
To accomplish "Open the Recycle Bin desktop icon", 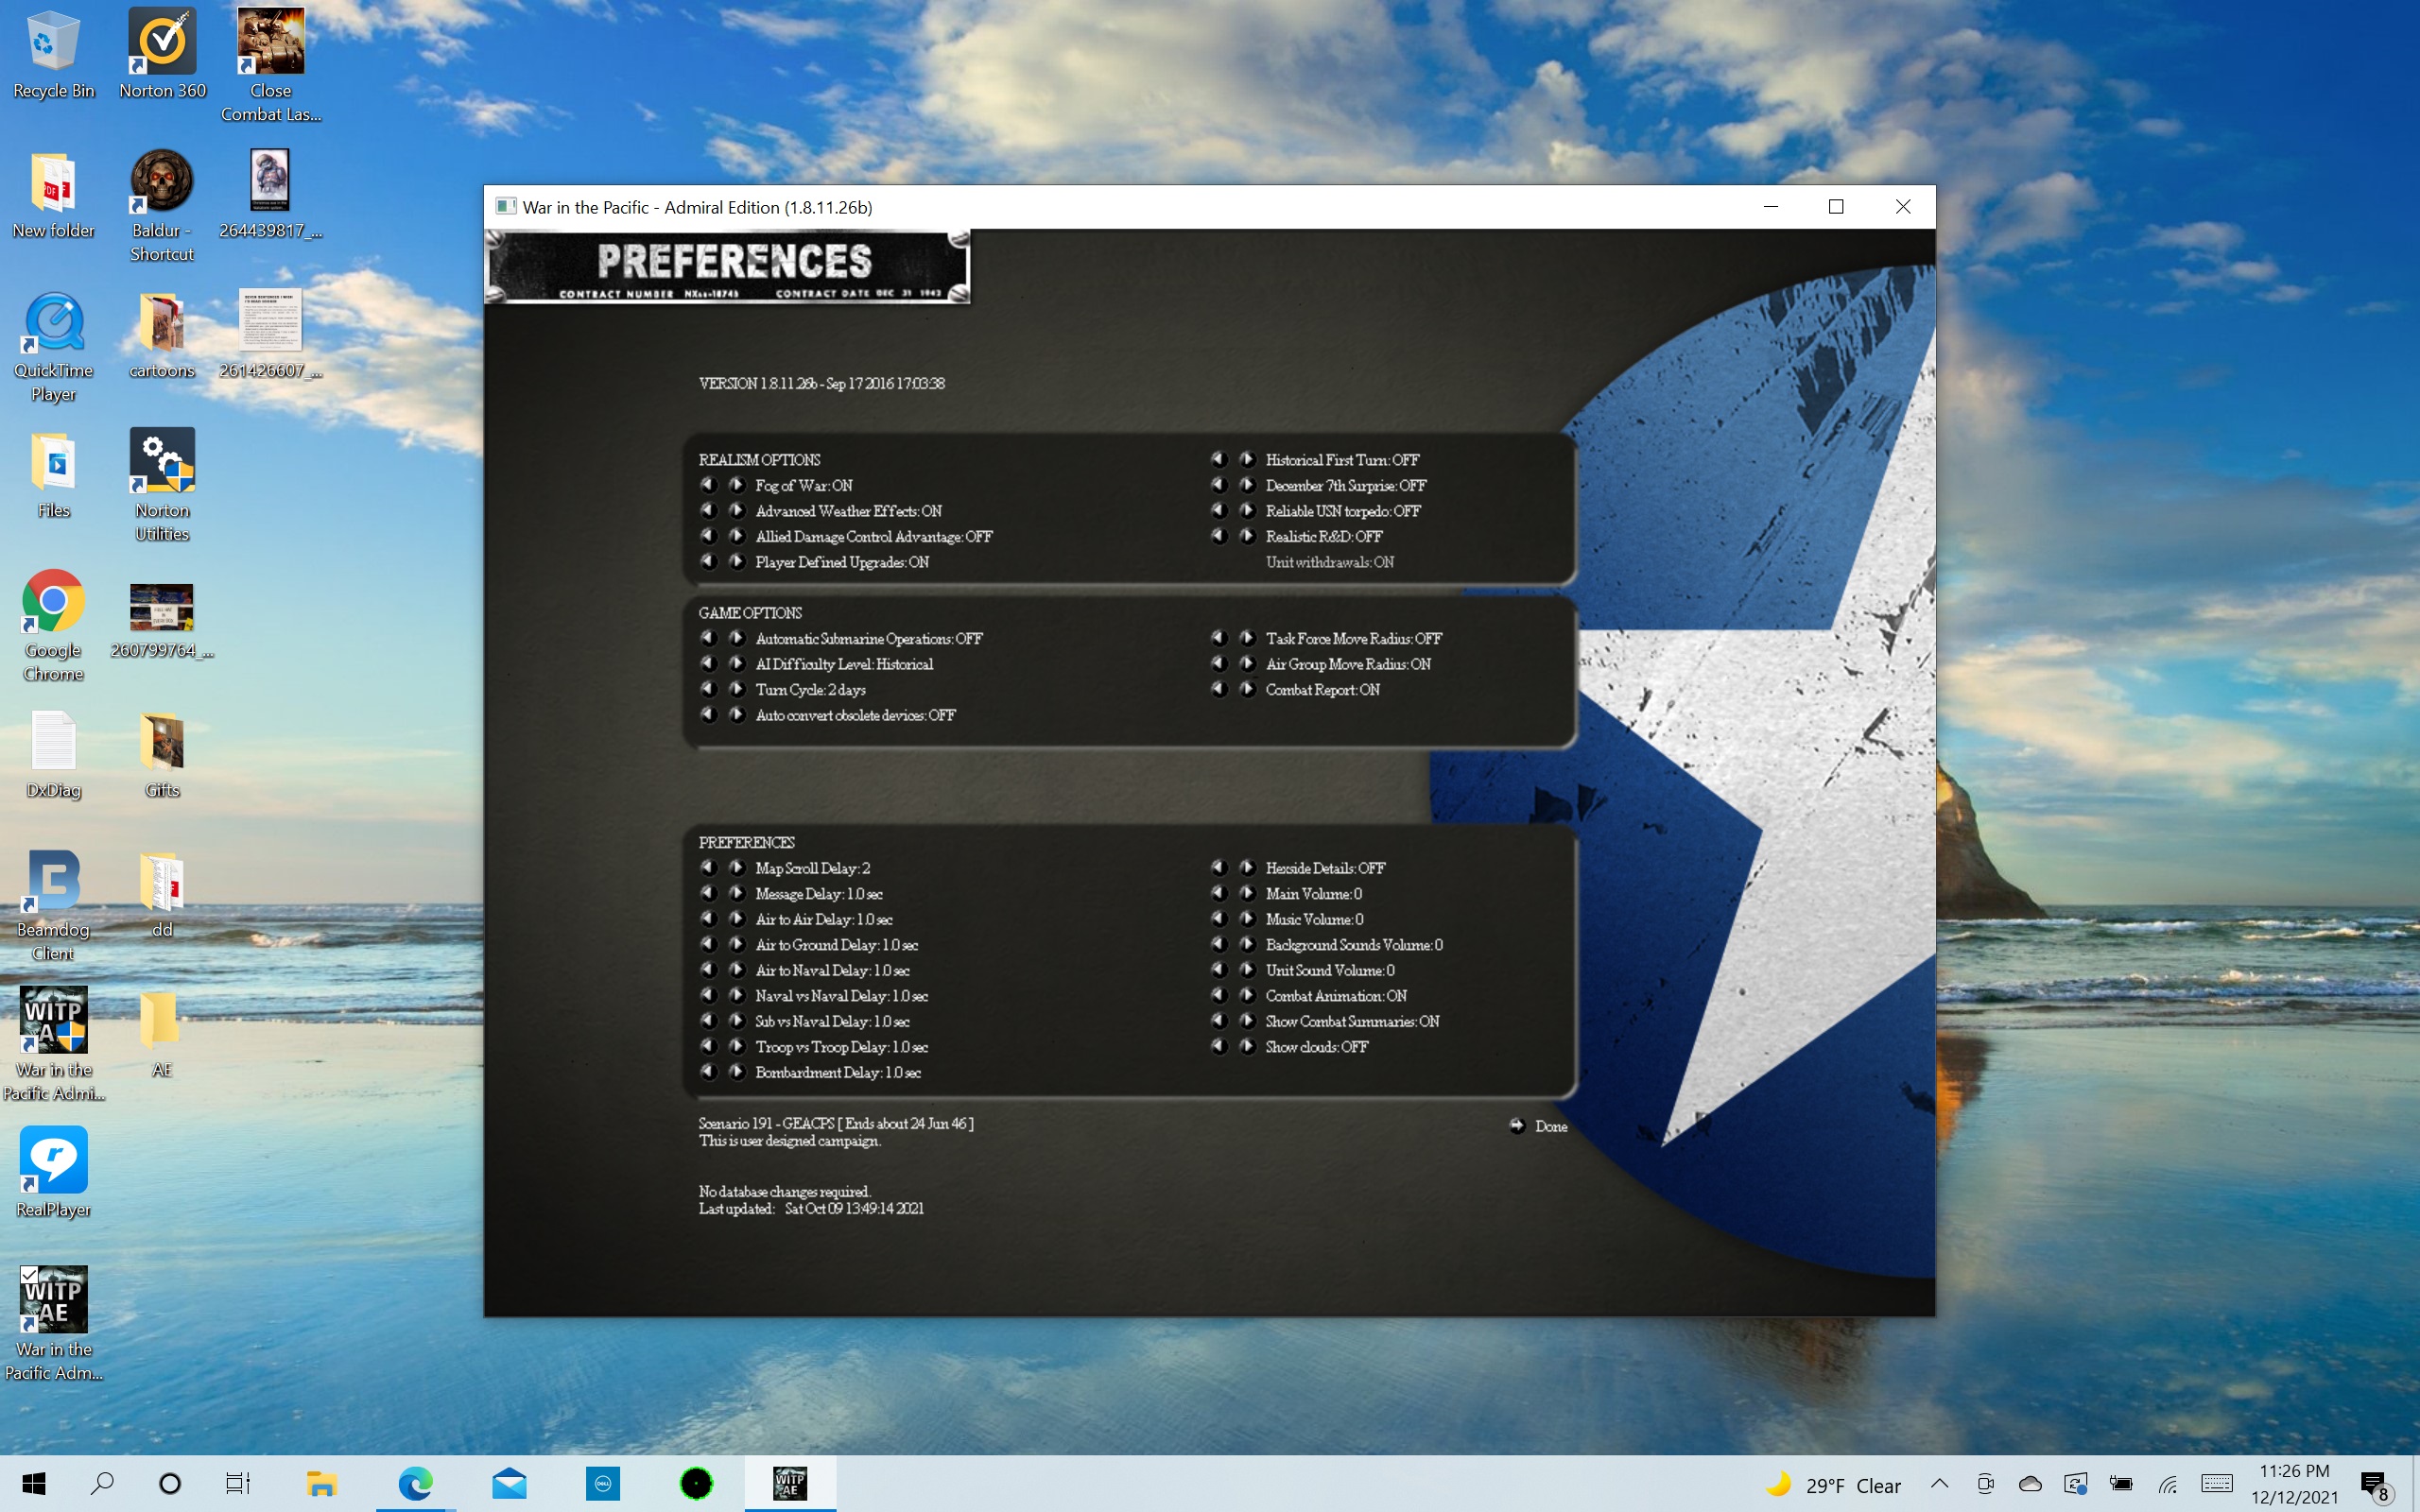I will [x=53, y=55].
